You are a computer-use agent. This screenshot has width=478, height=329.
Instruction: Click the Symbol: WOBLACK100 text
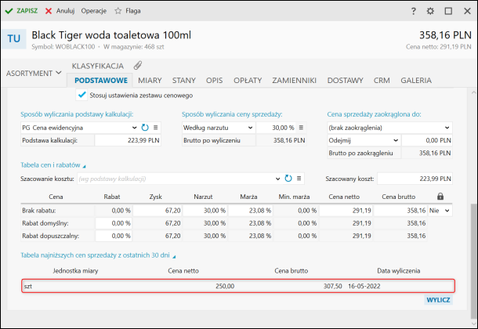(63, 47)
